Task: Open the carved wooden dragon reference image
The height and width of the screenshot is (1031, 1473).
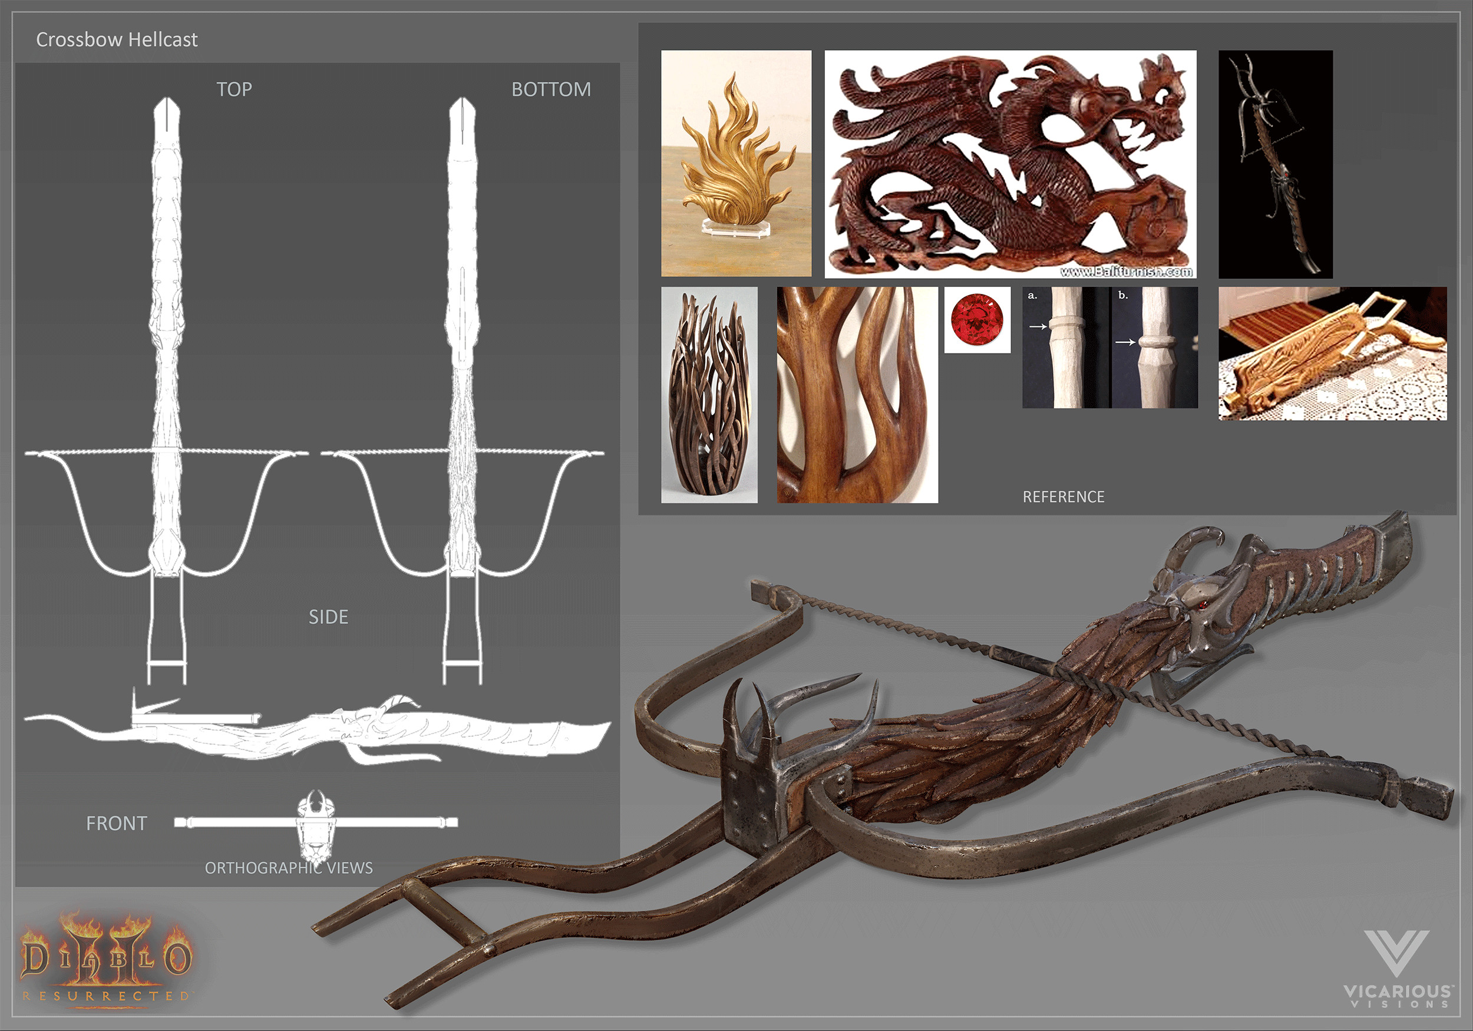Action: click(x=1010, y=164)
